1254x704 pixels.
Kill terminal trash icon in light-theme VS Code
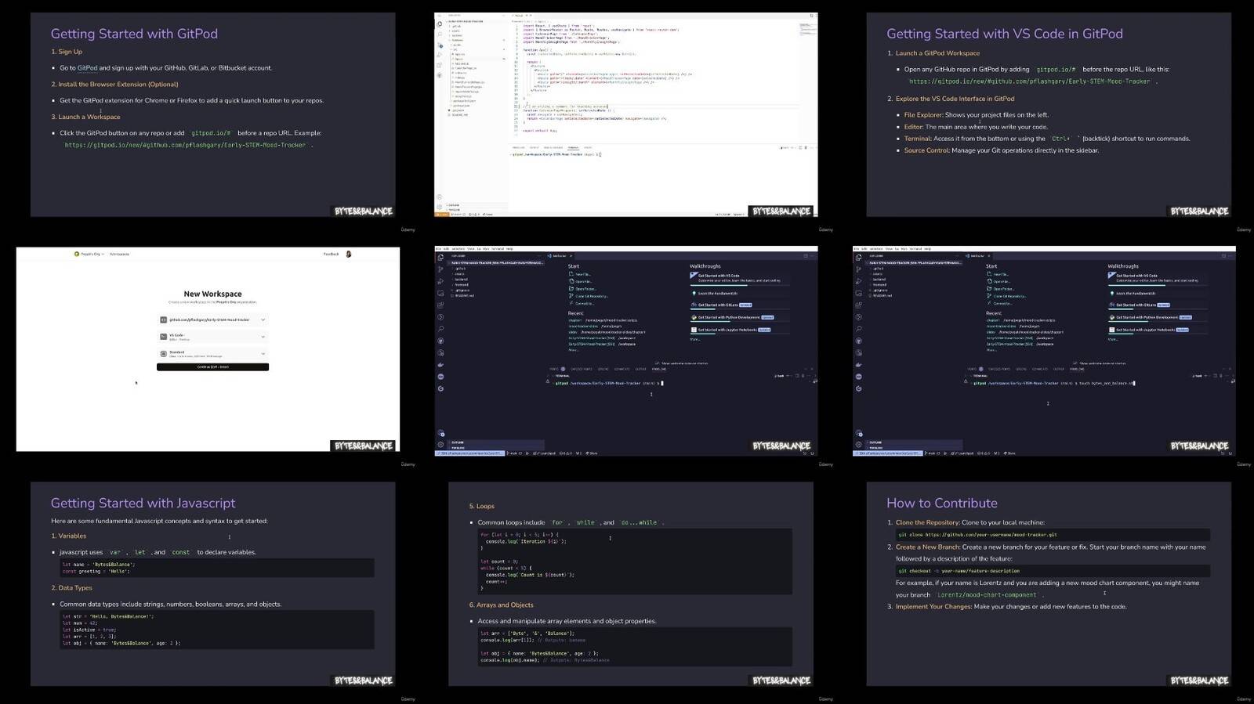pos(806,148)
